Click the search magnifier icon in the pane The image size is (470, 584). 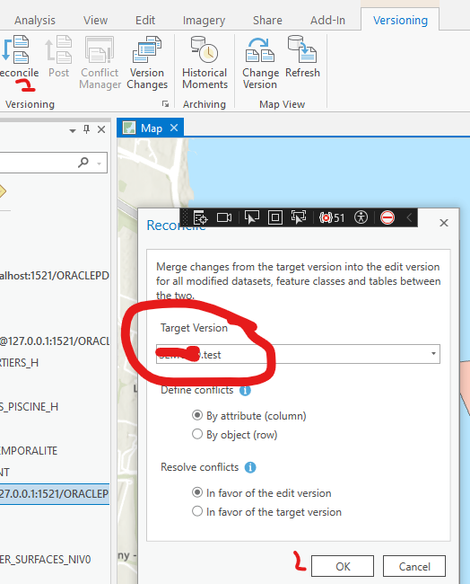(83, 162)
